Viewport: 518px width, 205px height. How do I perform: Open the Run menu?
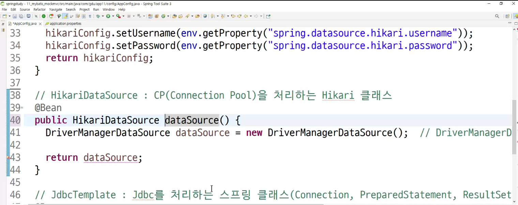point(96,10)
